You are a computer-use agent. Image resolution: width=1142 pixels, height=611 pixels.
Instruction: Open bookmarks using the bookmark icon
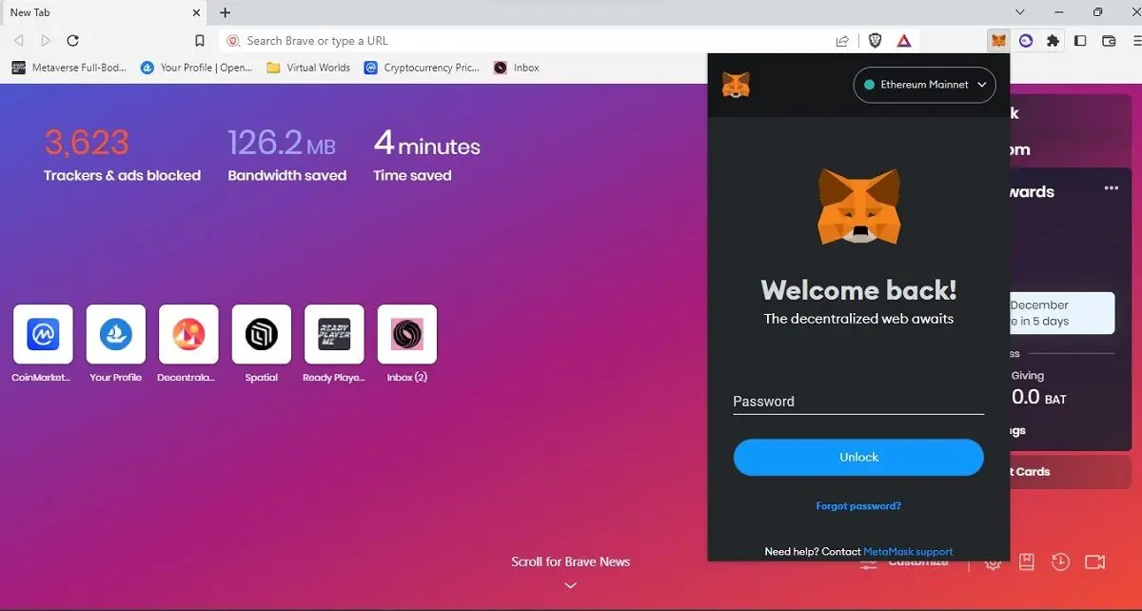(x=1026, y=562)
